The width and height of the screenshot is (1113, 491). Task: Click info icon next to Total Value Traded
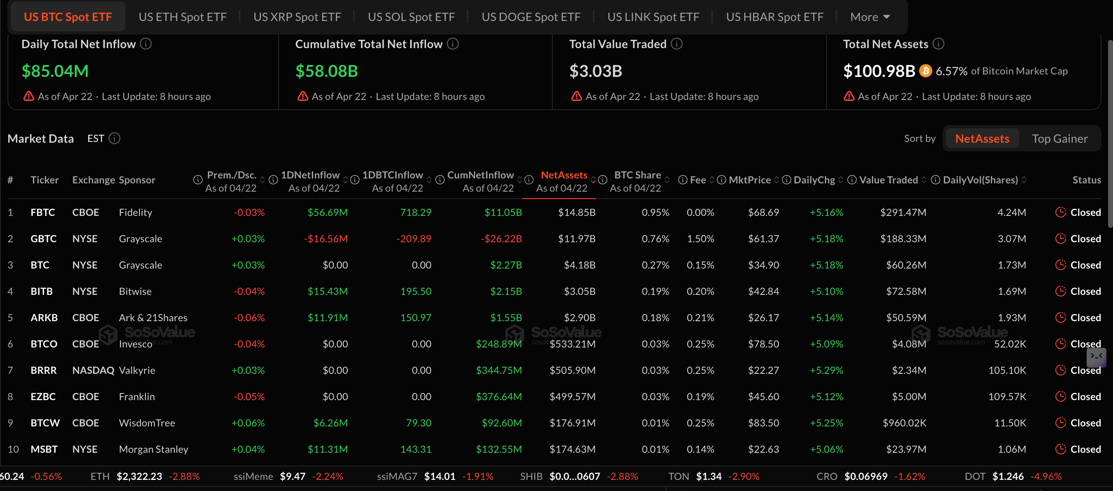point(677,44)
